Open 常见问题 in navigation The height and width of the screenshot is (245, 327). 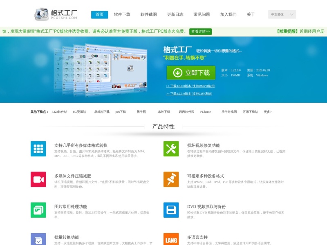pos(202,15)
